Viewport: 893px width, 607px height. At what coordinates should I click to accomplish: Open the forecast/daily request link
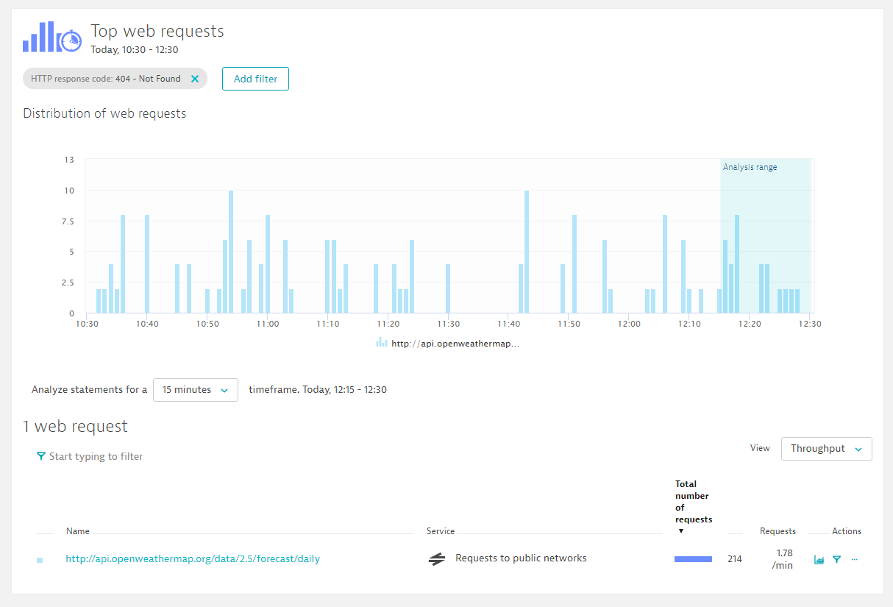(x=193, y=558)
